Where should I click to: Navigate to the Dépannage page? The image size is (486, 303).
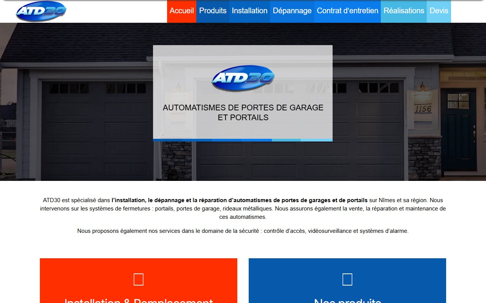(x=292, y=11)
